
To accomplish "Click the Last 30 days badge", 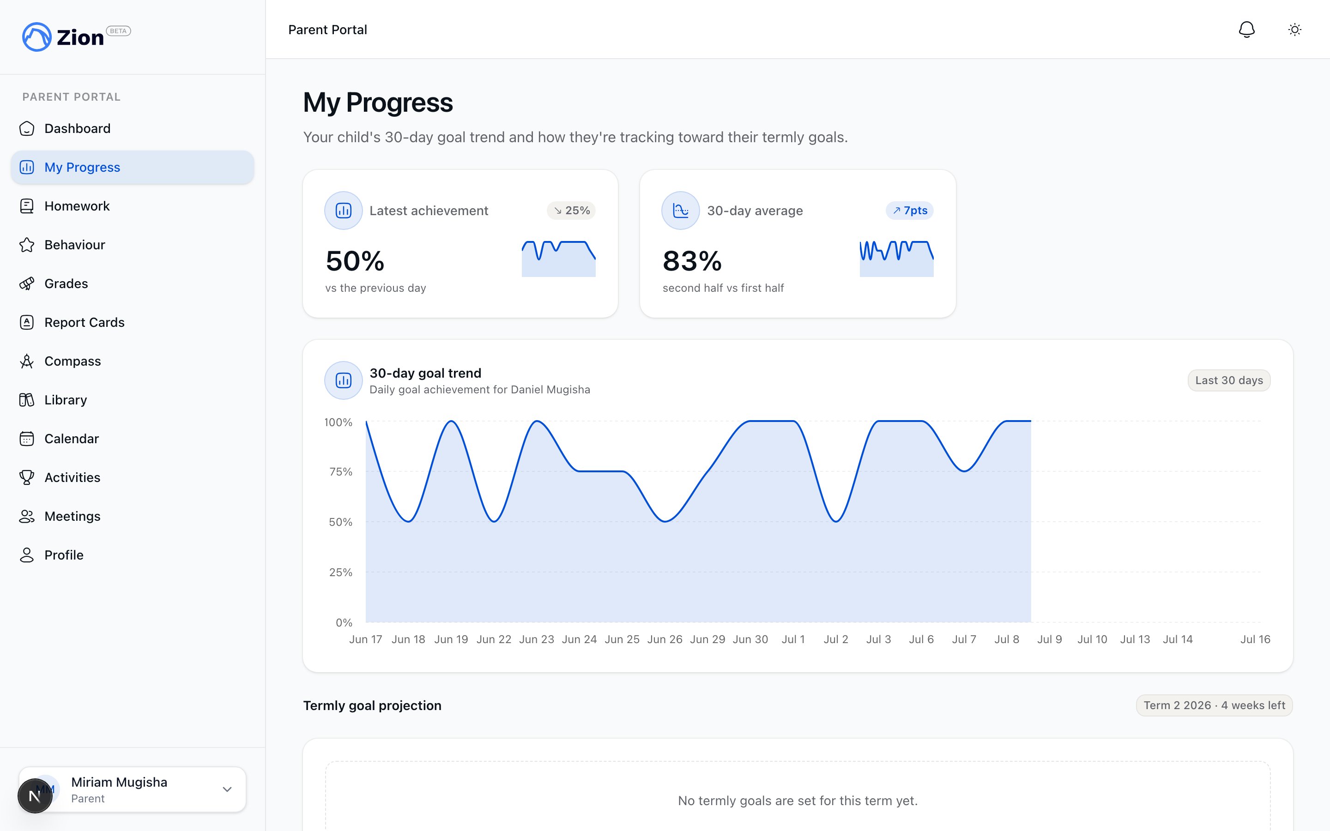I will click(x=1229, y=380).
